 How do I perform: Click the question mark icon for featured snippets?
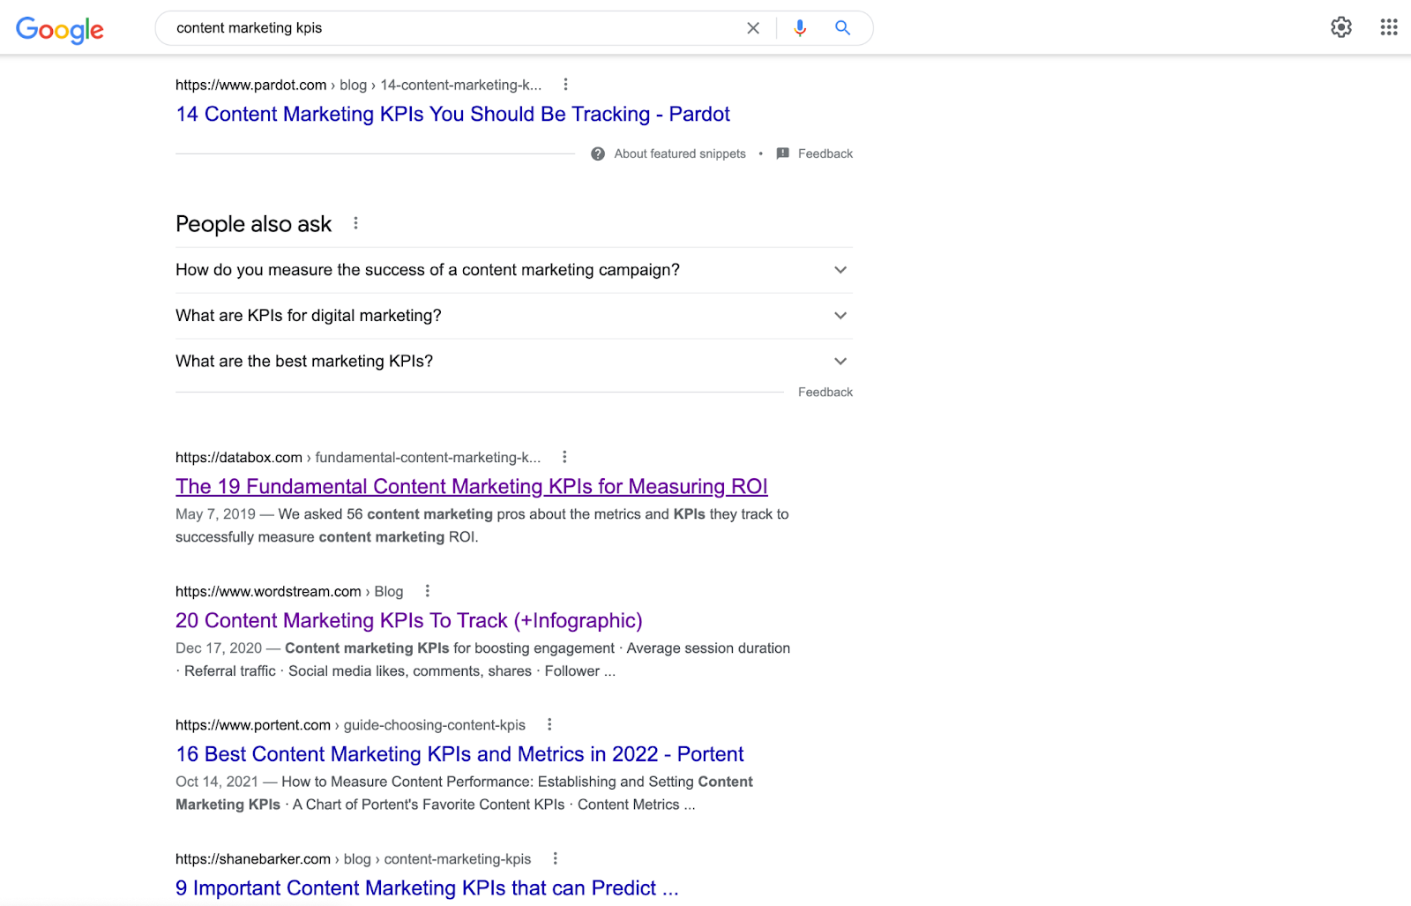coord(598,153)
